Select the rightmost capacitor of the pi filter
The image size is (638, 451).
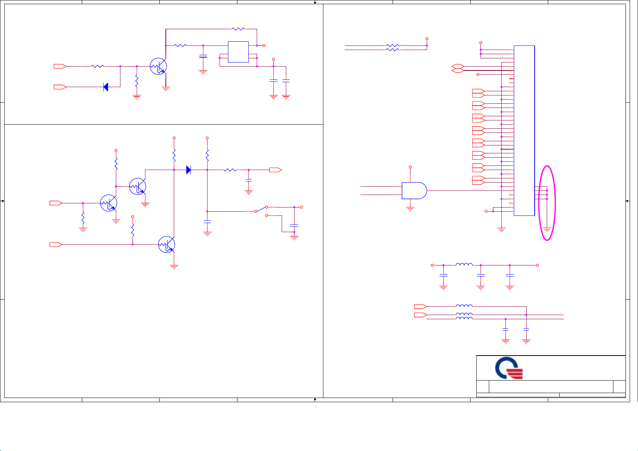510,275
